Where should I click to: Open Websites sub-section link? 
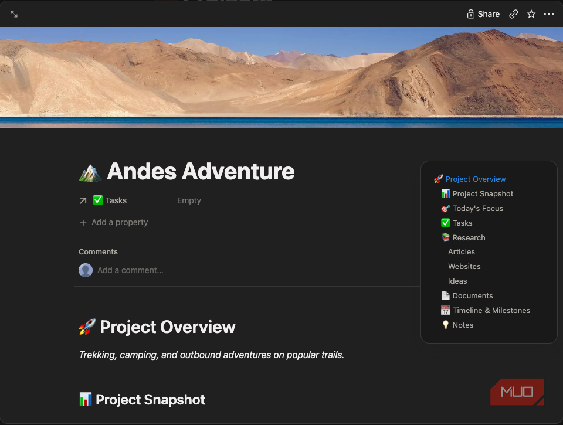coord(464,266)
